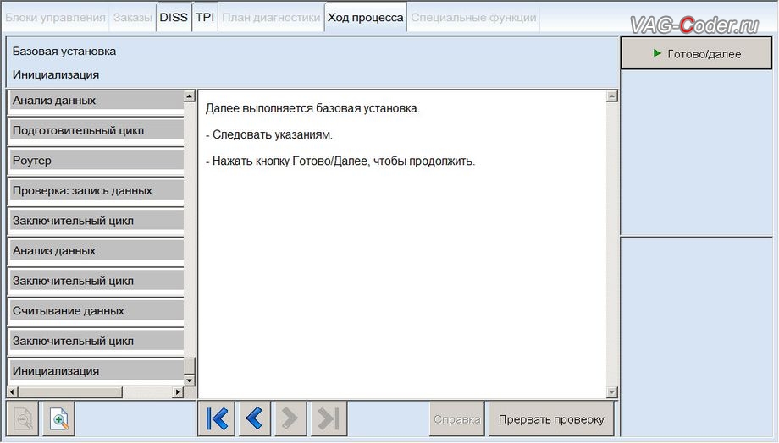This screenshot has width=779, height=443.
Task: Click instructions pane scroll down arrow
Action: 612,392
